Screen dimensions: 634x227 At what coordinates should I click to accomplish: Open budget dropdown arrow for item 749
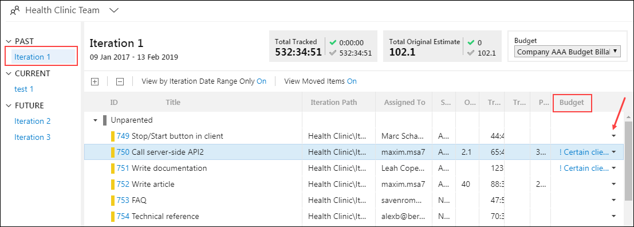coord(614,136)
